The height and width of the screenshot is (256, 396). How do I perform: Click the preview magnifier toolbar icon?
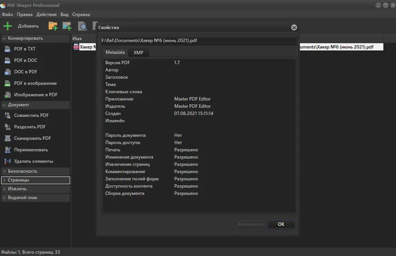point(83,26)
